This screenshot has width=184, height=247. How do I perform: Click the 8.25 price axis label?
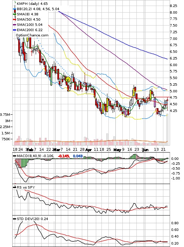point(173,6)
